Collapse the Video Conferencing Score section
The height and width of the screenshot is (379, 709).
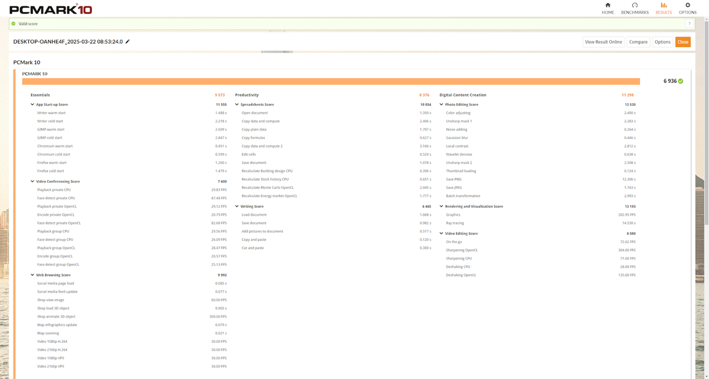pos(32,181)
